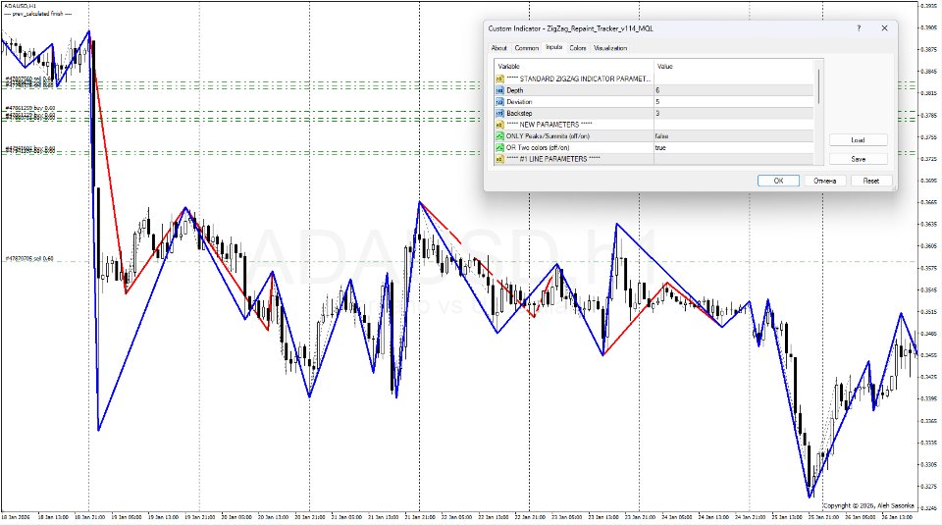The image size is (942, 525).
Task: Select the Deviation variable name
Action: coord(519,101)
